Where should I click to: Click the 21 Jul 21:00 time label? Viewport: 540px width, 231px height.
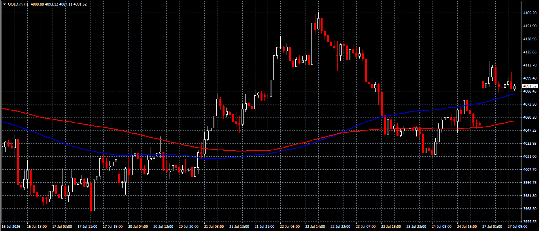click(264, 227)
